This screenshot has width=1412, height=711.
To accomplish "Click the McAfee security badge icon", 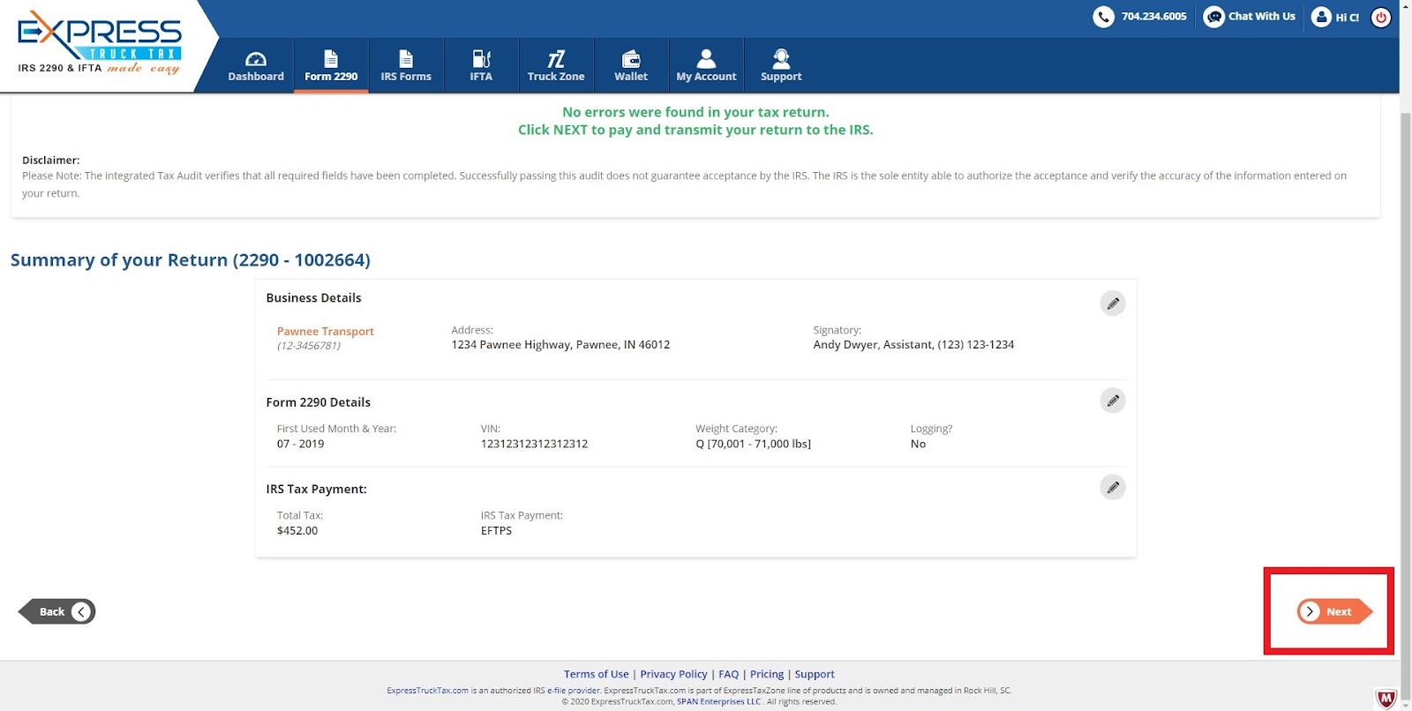I will pos(1386,699).
